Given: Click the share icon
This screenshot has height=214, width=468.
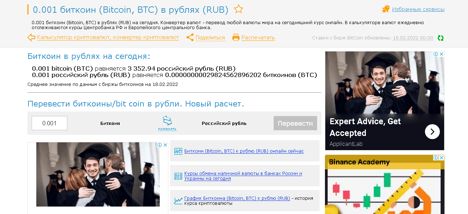Looking at the screenshot, I should click(x=190, y=37).
